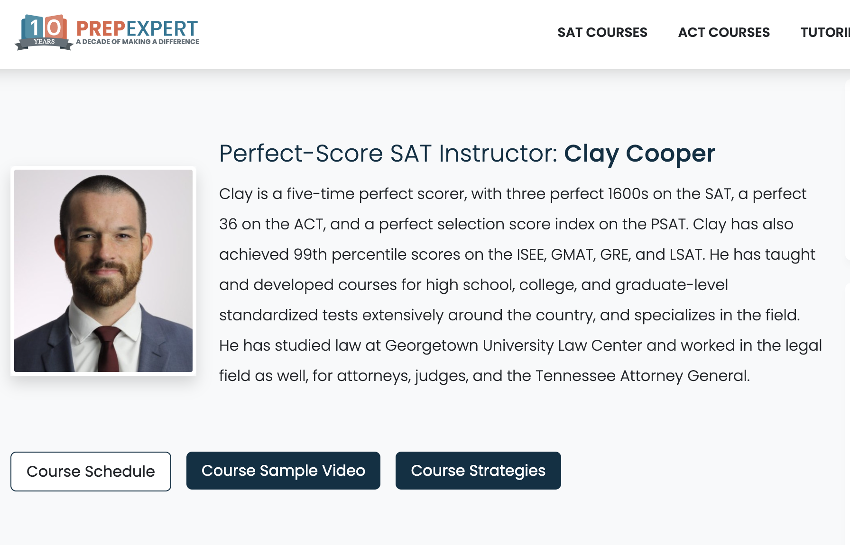The height and width of the screenshot is (545, 850).
Task: Open the Course Strategies button
Action: click(x=478, y=471)
